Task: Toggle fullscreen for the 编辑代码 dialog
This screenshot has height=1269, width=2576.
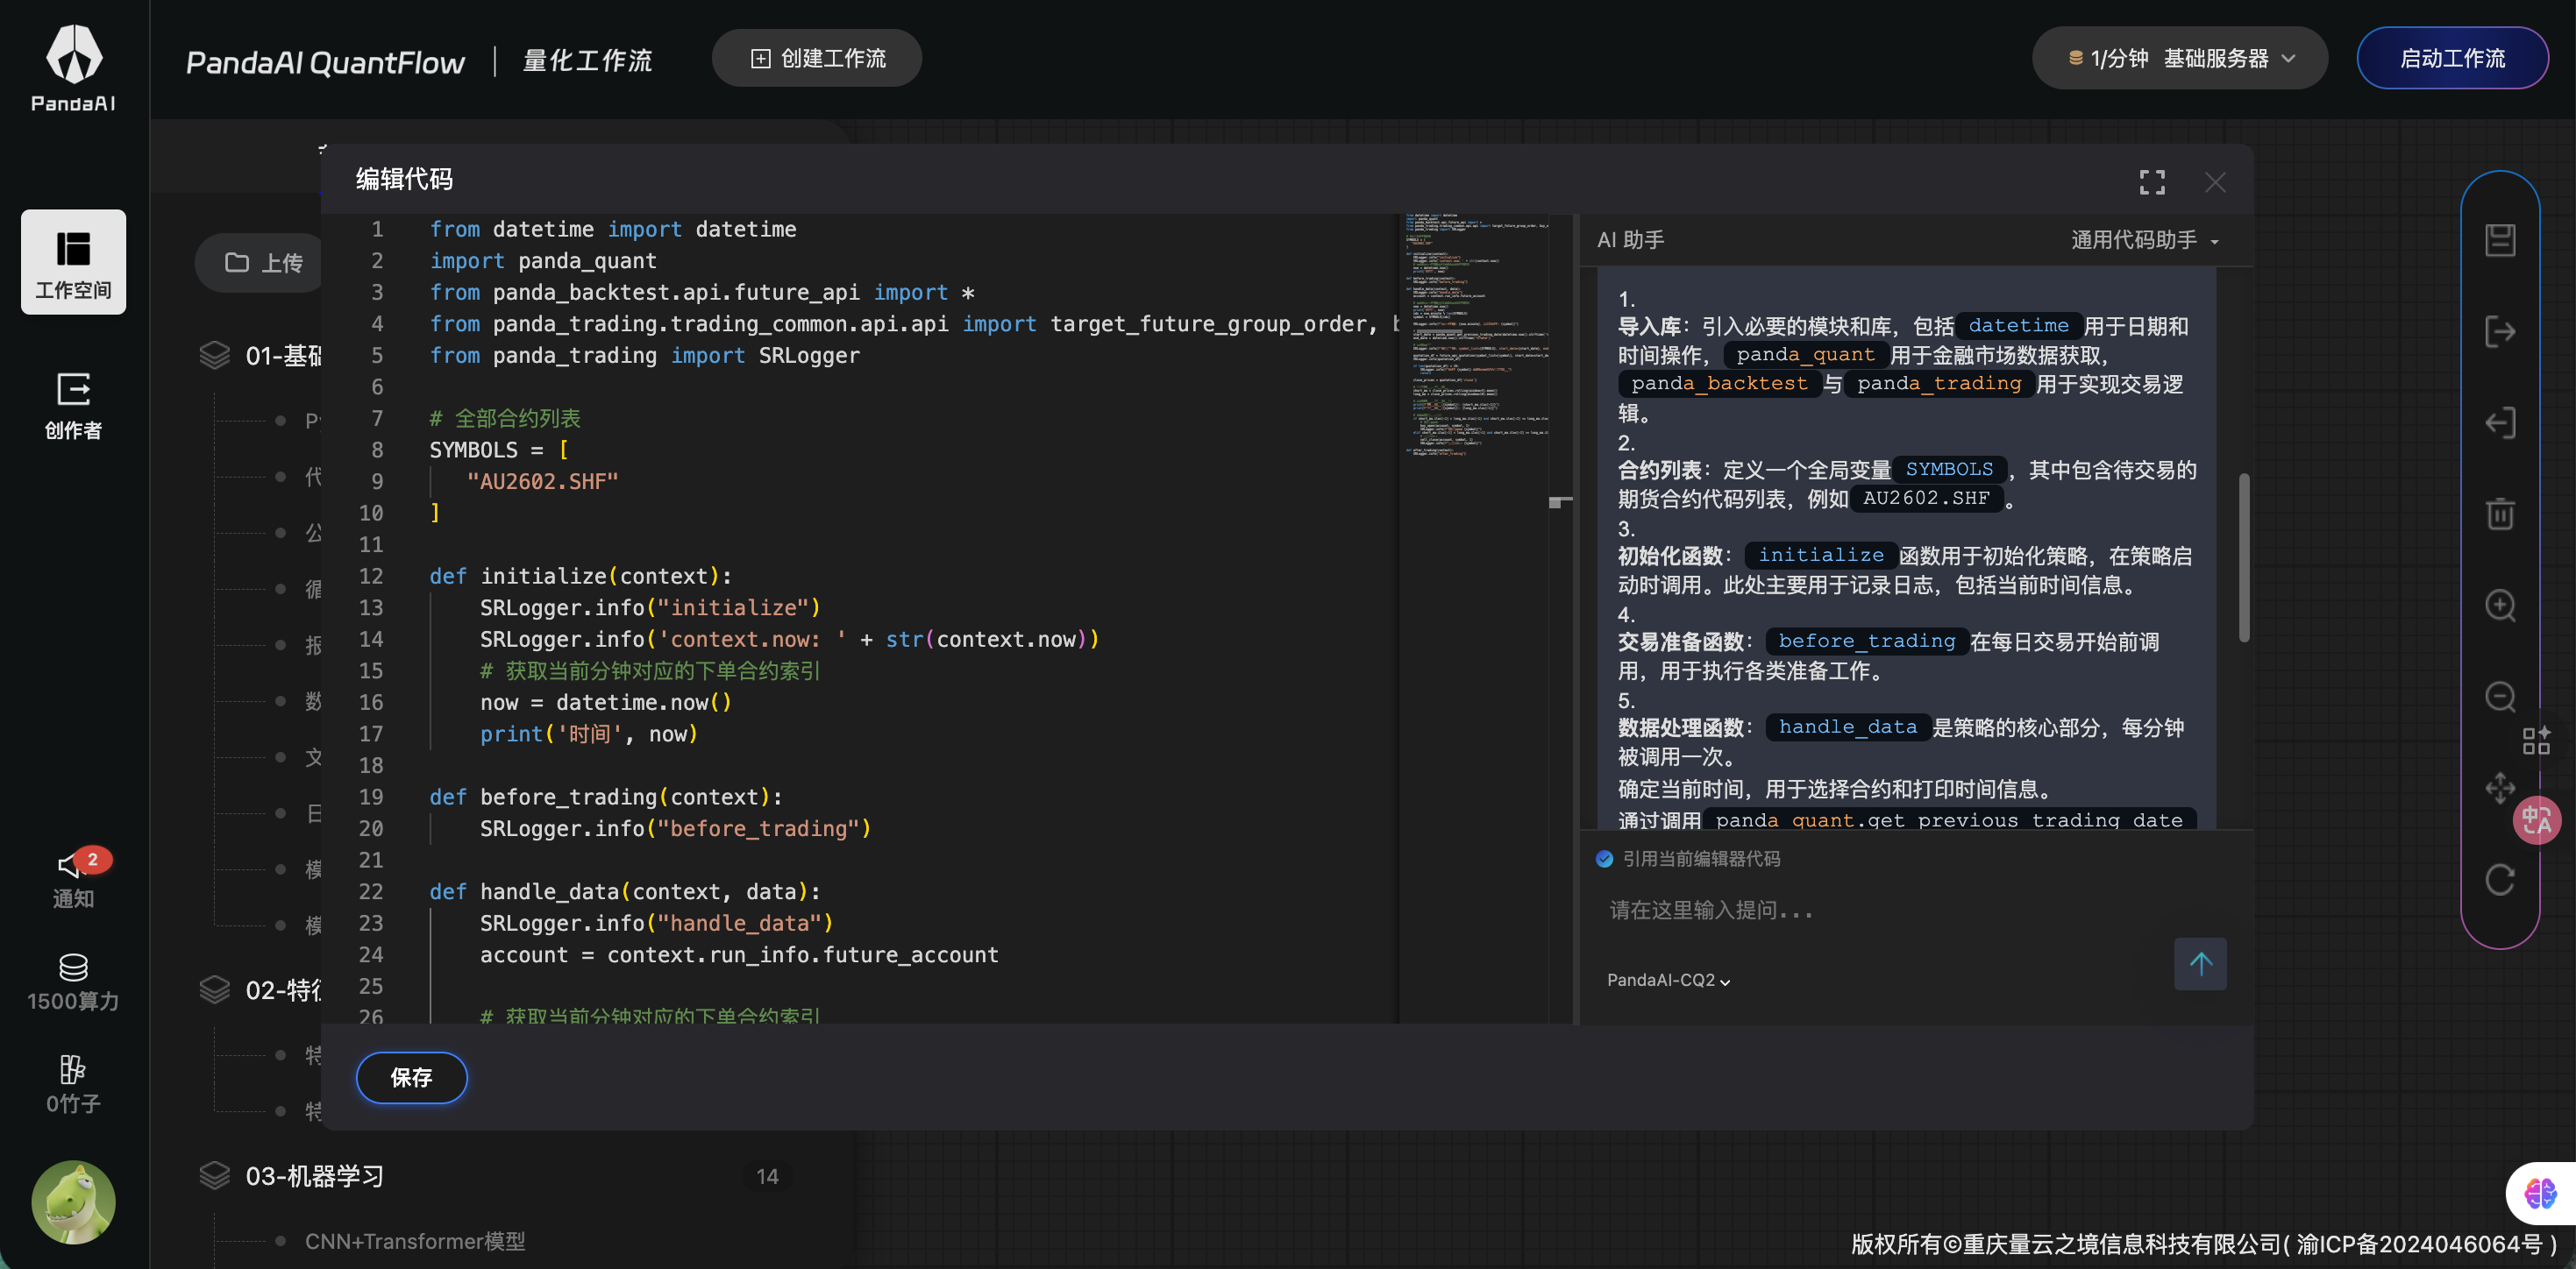Action: (x=2152, y=182)
